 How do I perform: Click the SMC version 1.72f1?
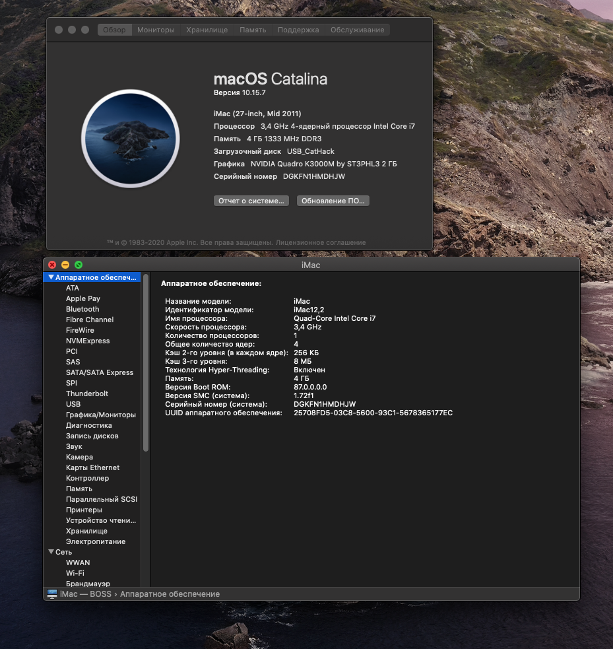(304, 395)
